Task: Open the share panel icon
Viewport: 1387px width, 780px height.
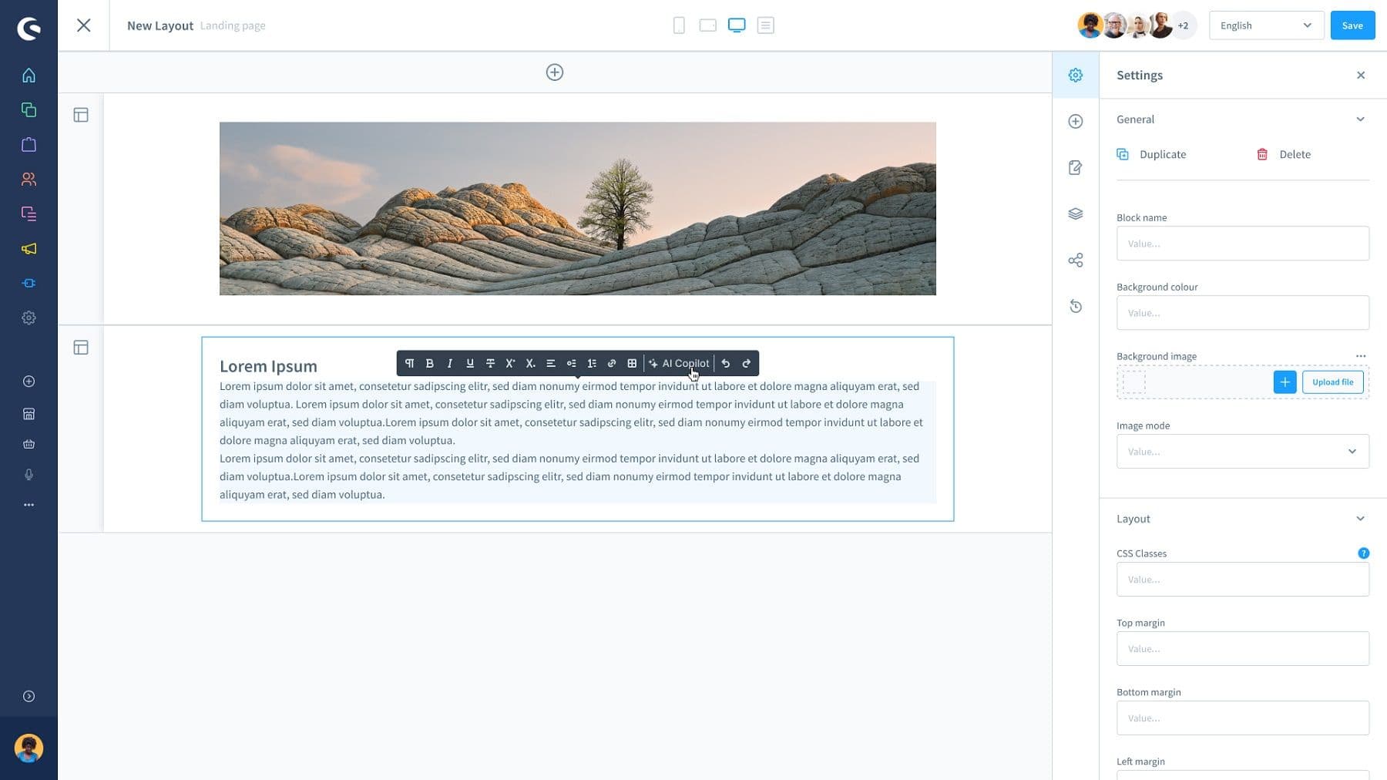Action: [1075, 260]
